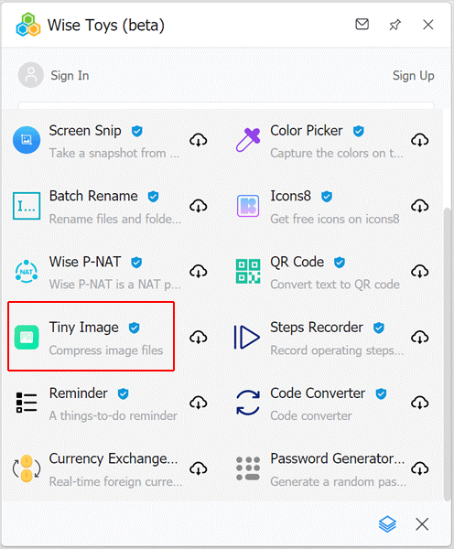Click the Currency Exchange coin icon
Screen dimensions: 454x549
pos(27,468)
